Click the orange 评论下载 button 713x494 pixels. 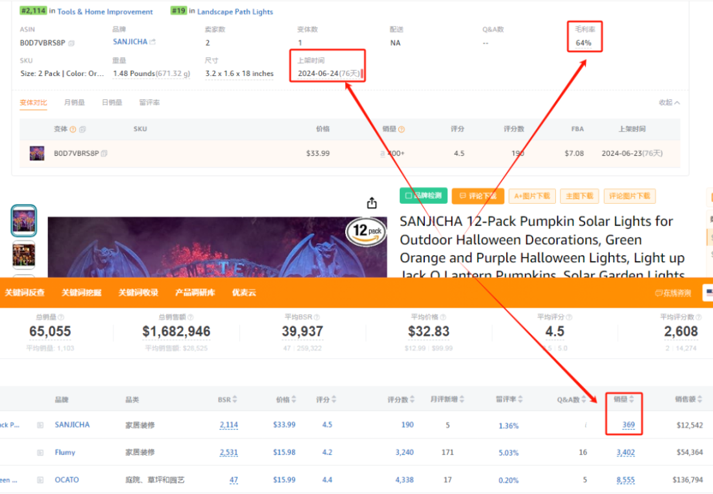coord(477,196)
